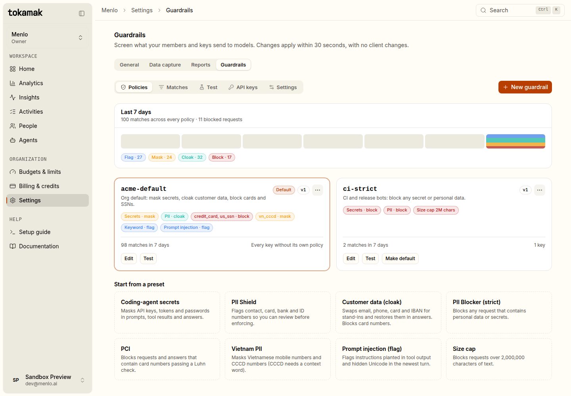Open the Matches sub-tab
This screenshot has height=396, width=571.
(173, 88)
